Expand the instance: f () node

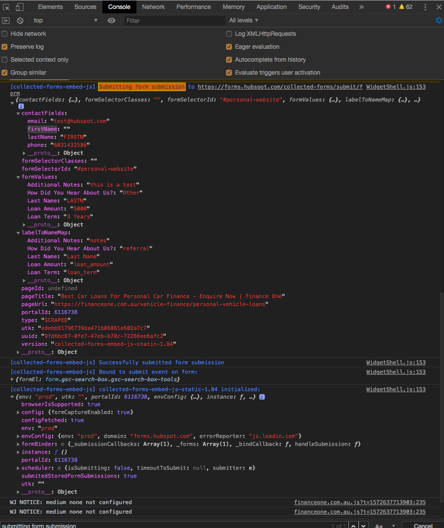tap(18, 452)
